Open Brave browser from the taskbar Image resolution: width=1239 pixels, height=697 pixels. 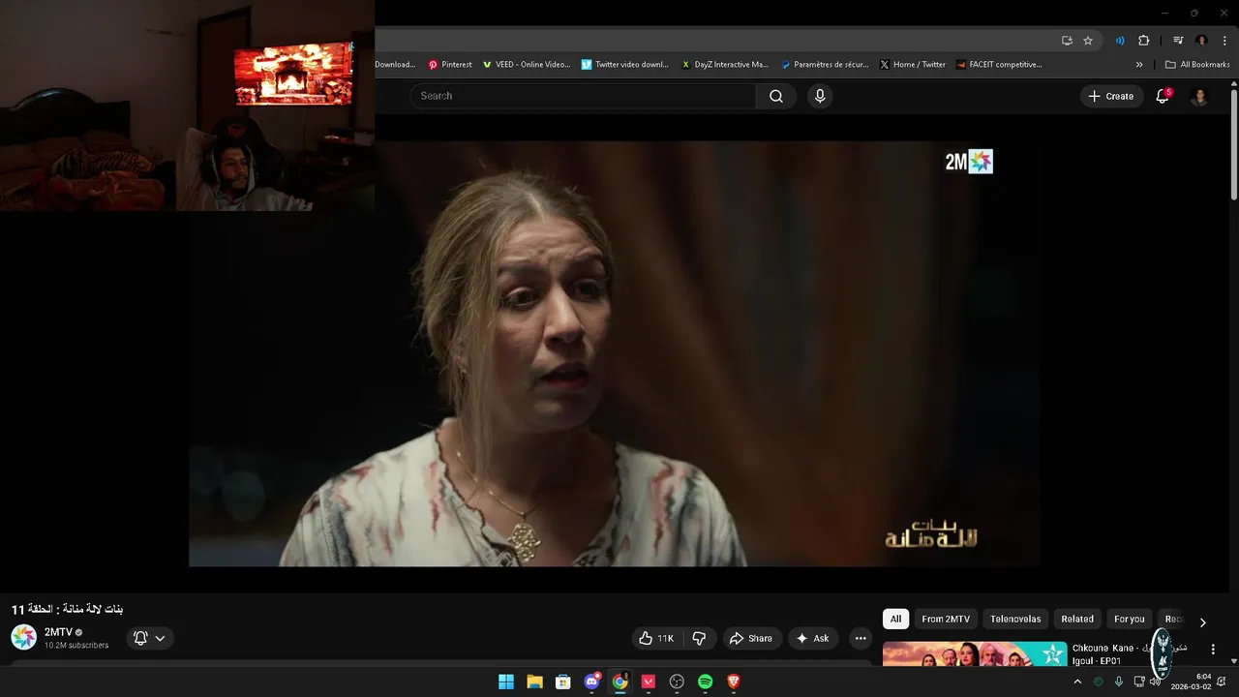(734, 682)
